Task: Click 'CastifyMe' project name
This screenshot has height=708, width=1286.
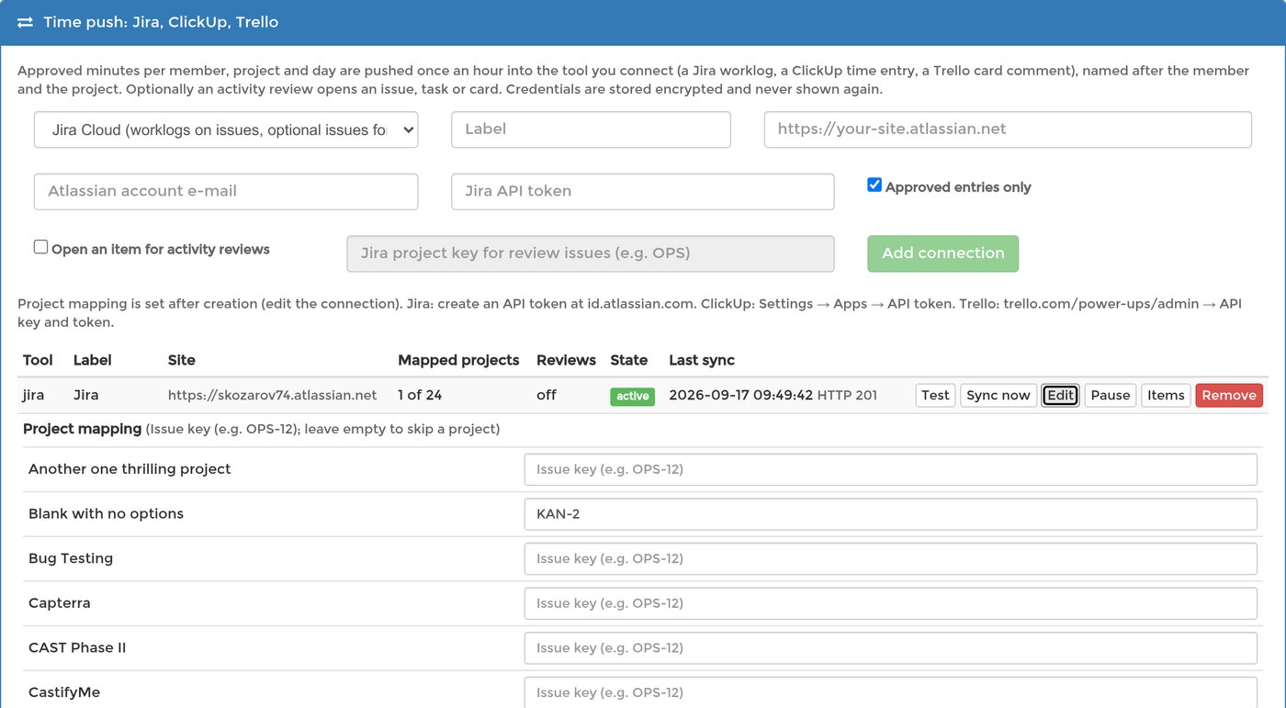Action: 64,692
